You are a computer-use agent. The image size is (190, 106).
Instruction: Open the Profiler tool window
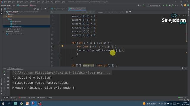(32, 97)
